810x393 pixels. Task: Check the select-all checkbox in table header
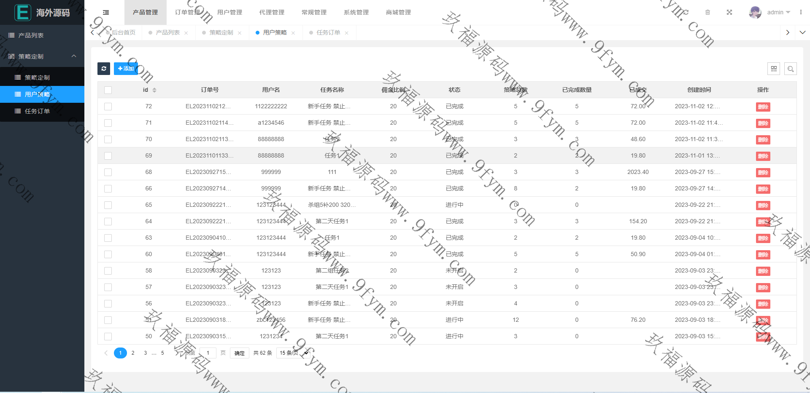point(108,90)
